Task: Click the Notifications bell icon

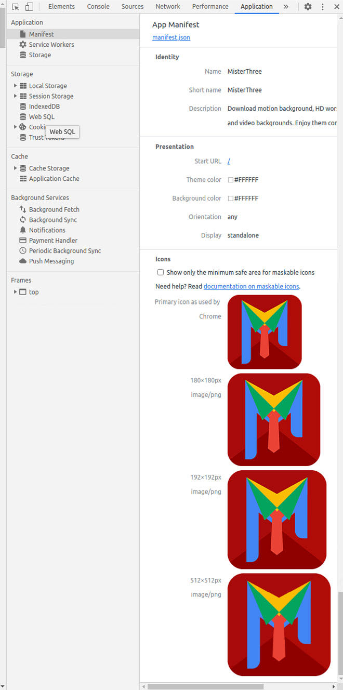Action: coord(23,230)
